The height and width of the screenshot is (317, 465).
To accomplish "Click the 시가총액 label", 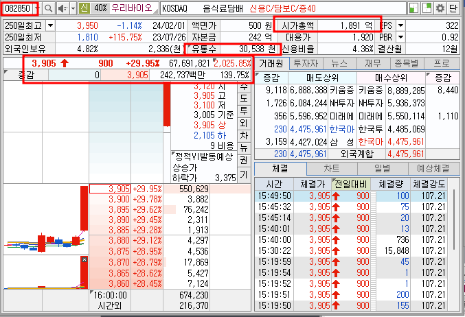I will (297, 25).
